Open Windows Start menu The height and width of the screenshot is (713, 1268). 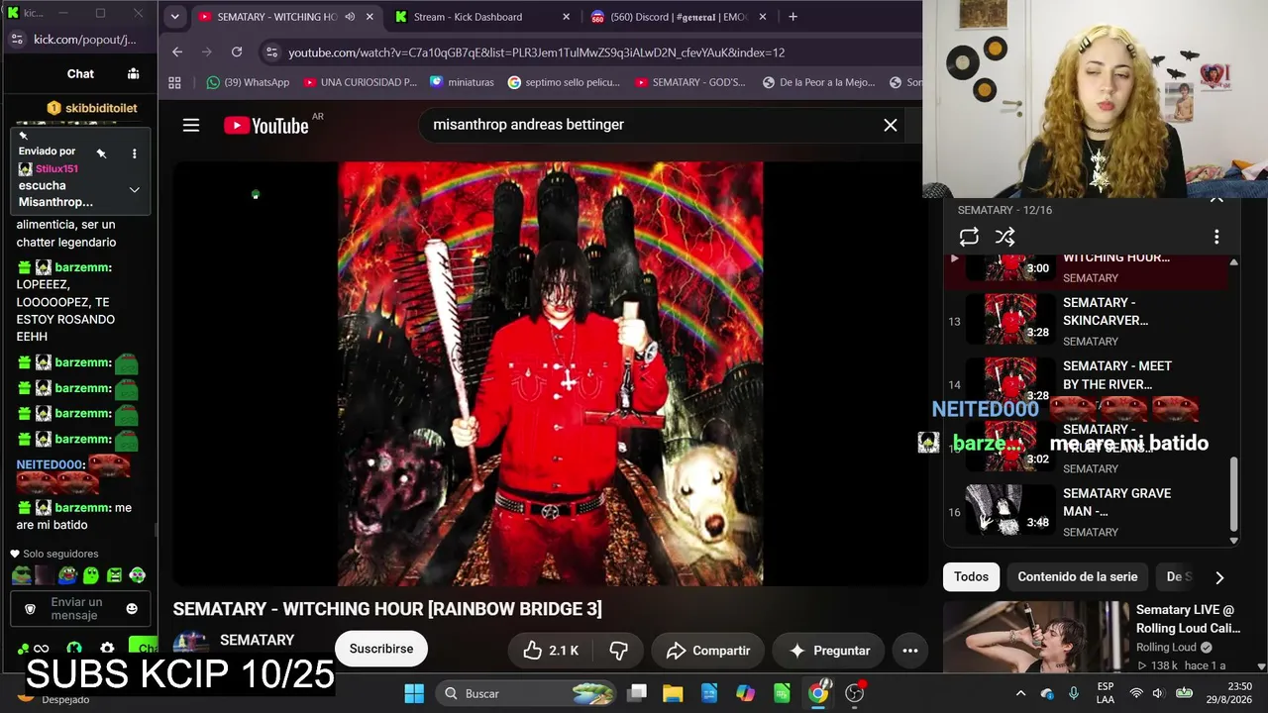(x=414, y=693)
